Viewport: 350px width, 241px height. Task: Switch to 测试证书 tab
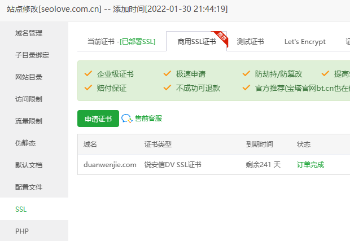[250, 42]
